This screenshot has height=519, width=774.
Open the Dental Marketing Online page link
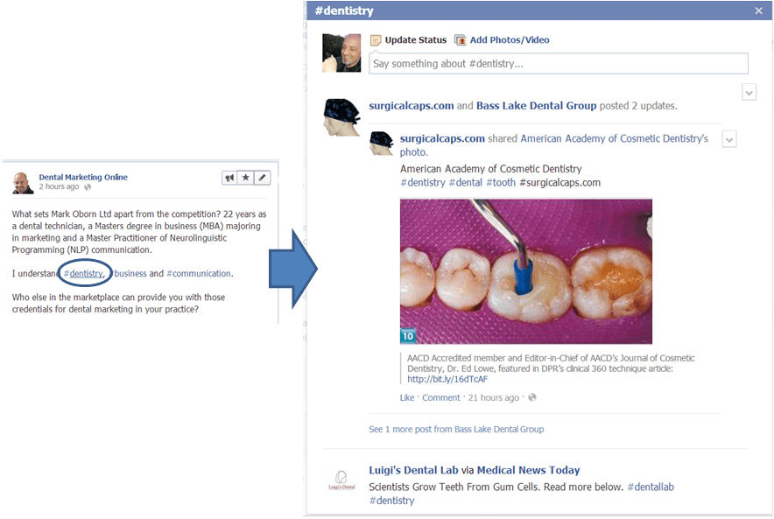click(x=83, y=177)
